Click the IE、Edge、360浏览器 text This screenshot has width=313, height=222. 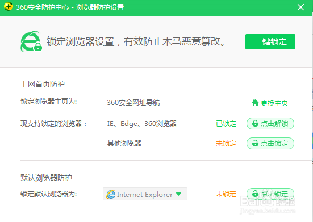pos(142,124)
